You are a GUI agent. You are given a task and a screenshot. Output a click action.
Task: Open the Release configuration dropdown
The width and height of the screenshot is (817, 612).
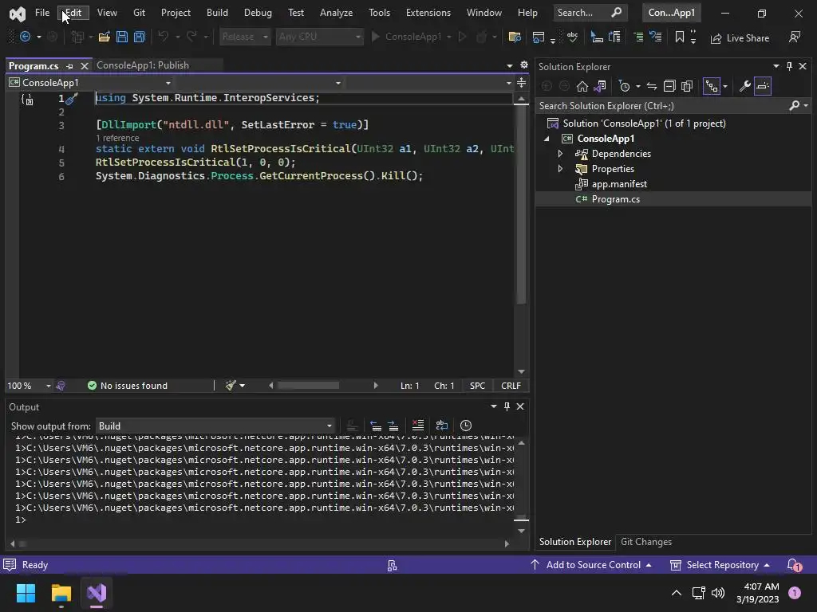pos(245,37)
